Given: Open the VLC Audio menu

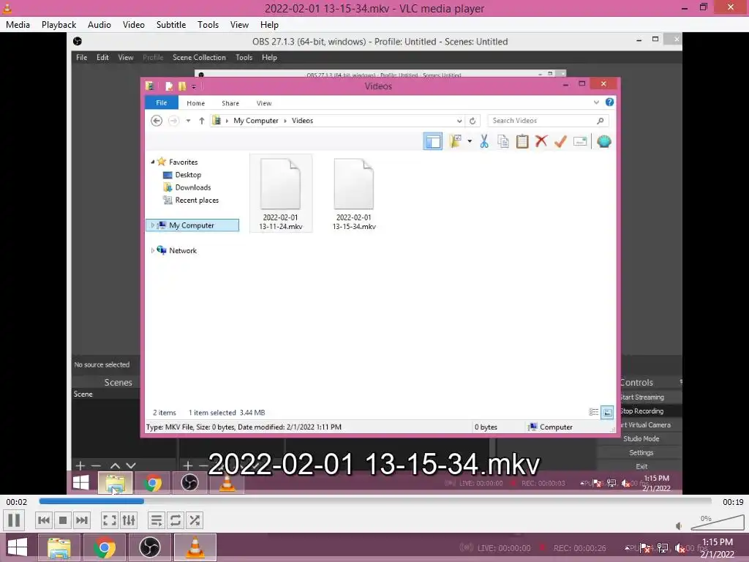Looking at the screenshot, I should pos(99,25).
